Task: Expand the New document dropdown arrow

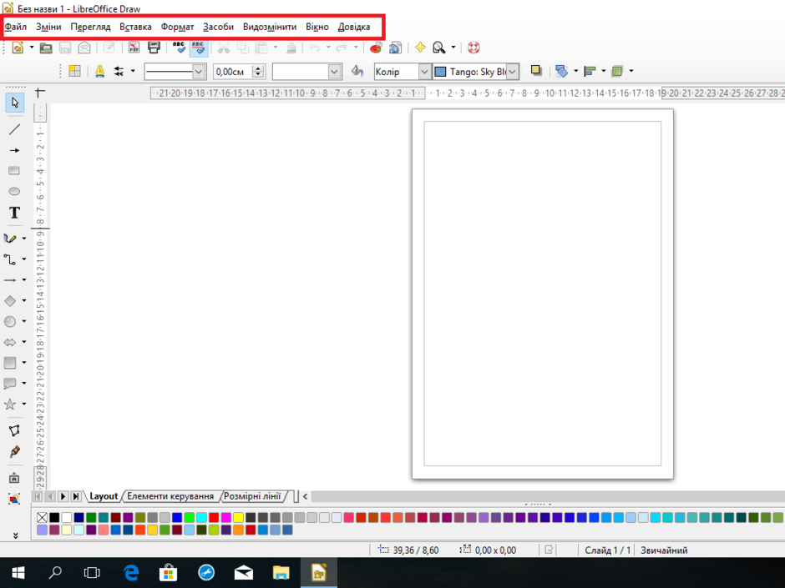Action: click(32, 48)
